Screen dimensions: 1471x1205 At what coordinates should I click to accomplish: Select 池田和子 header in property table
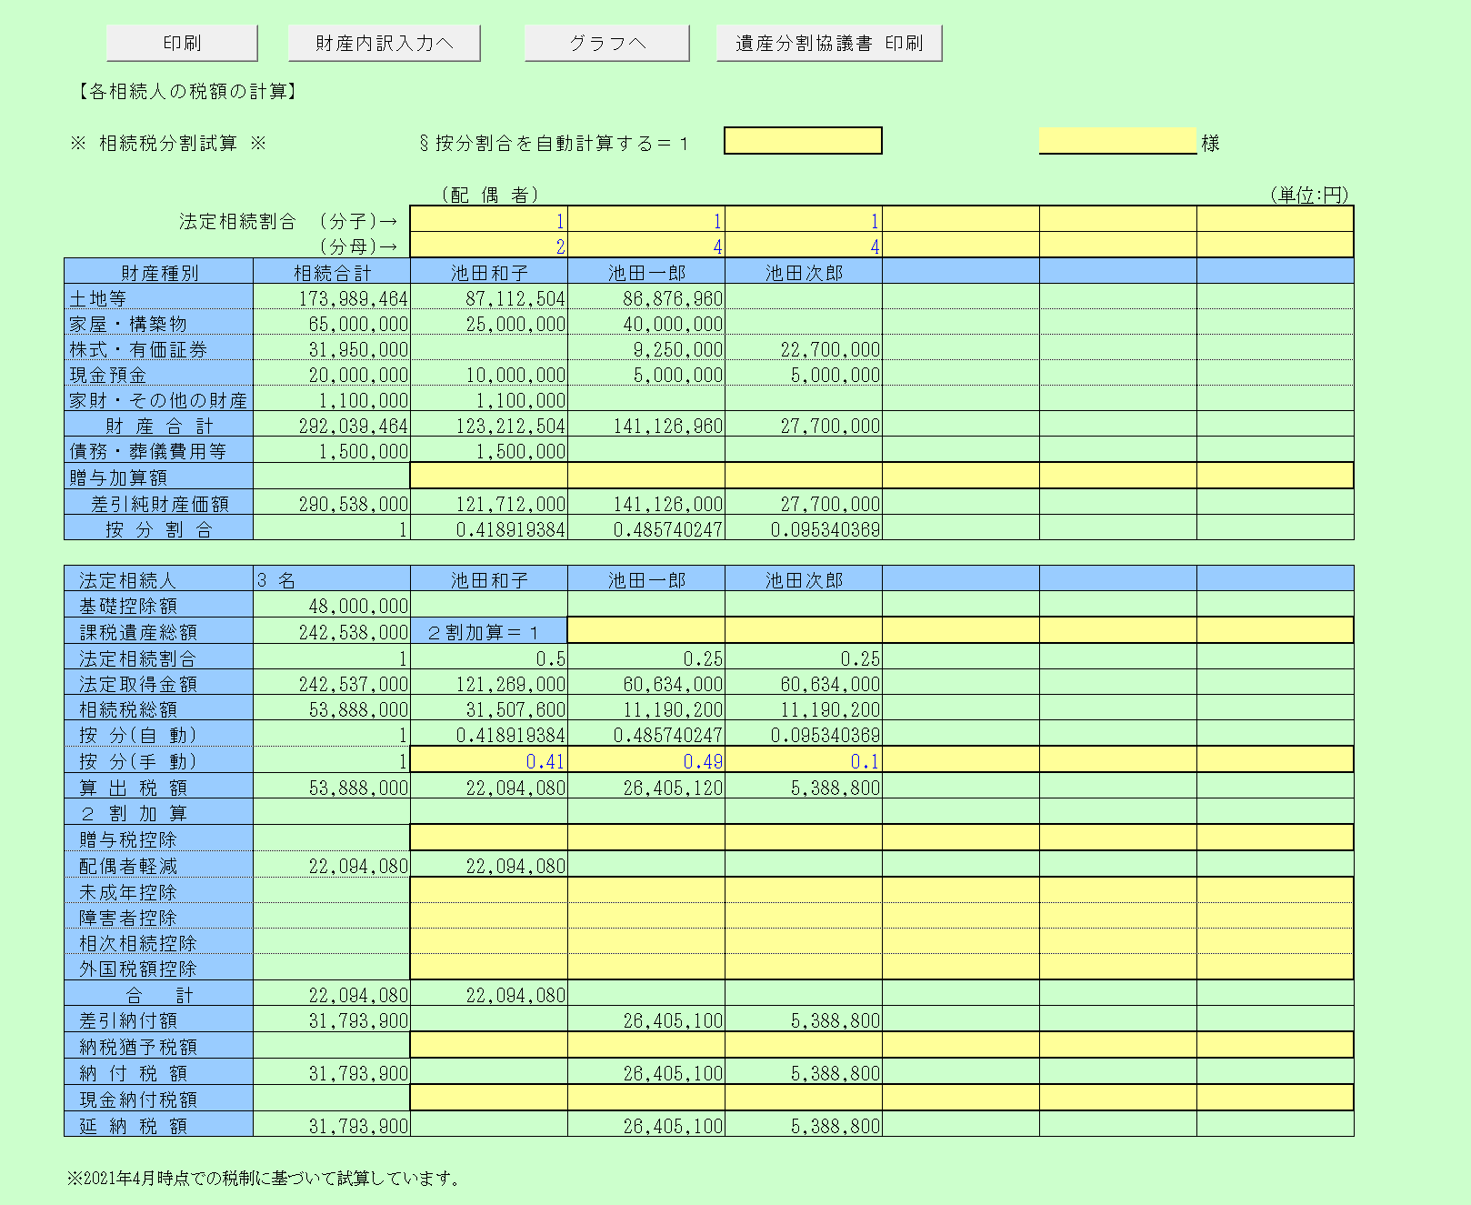point(489,272)
